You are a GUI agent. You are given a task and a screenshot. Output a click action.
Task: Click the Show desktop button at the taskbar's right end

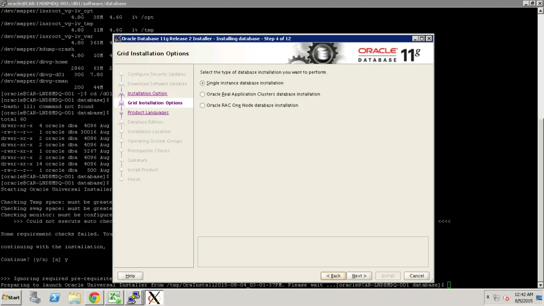(x=540, y=298)
